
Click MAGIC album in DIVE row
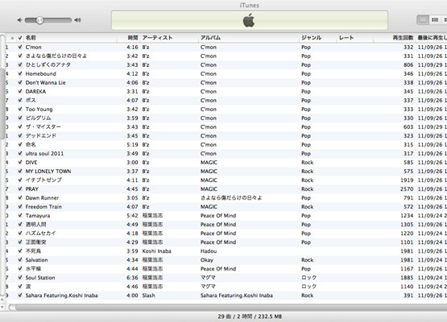tap(209, 162)
